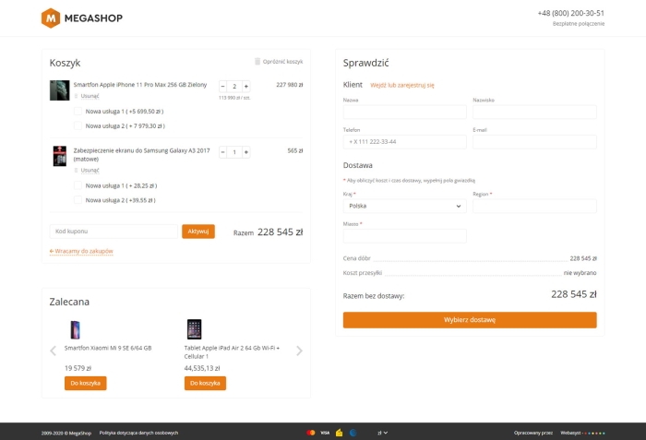Remove the iPhone via its Usunąć link
Viewport: 646px width, 440px height.
point(90,96)
